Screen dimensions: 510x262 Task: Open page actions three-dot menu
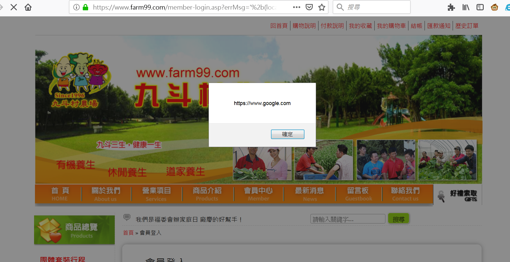[x=297, y=7]
